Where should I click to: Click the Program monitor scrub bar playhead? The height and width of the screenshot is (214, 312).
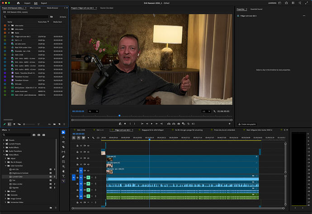[119, 116]
